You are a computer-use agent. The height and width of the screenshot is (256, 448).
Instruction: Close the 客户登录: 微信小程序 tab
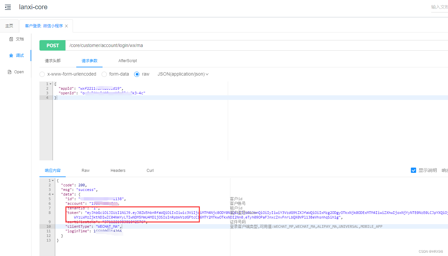pyautogui.click(x=66, y=26)
